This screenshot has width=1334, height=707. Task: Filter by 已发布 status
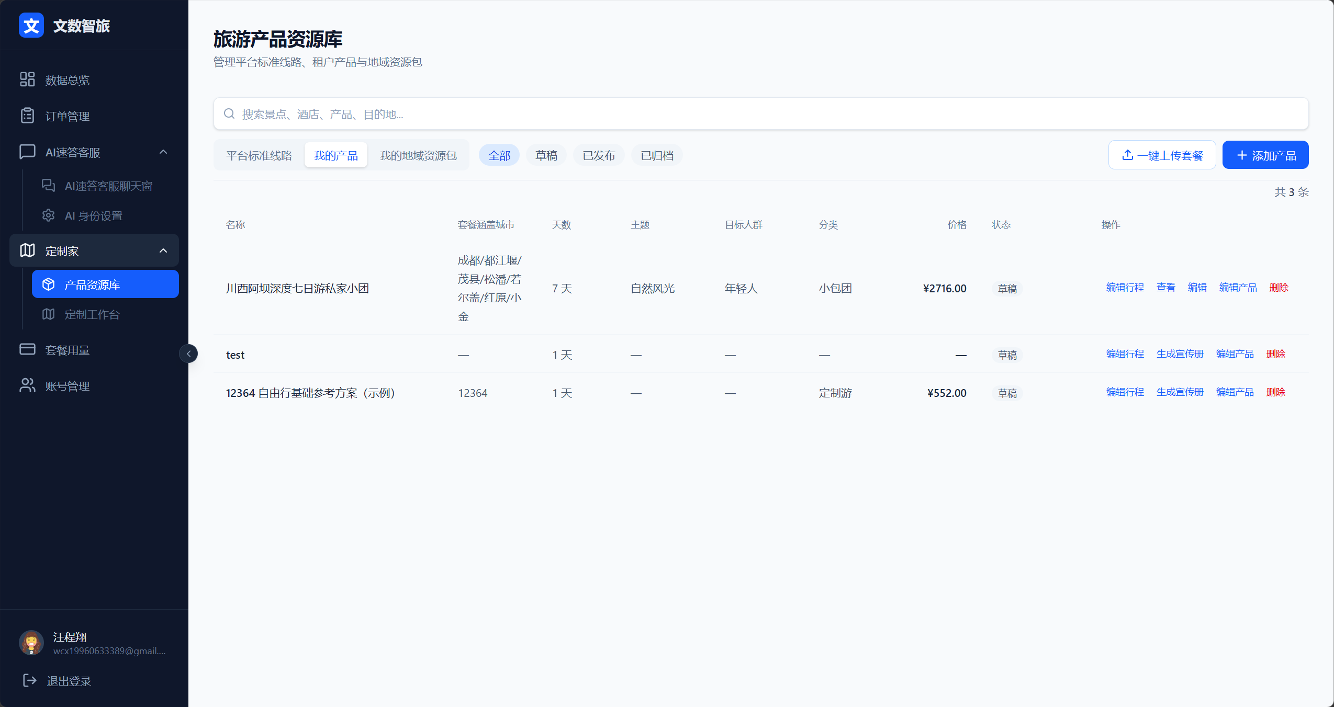[x=599, y=155]
